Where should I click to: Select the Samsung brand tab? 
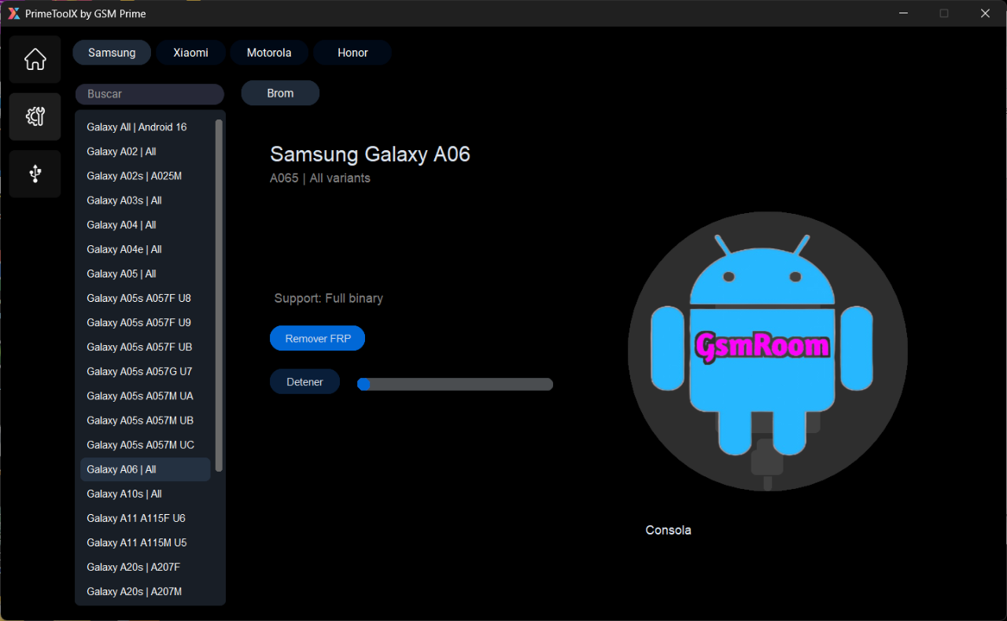[112, 53]
